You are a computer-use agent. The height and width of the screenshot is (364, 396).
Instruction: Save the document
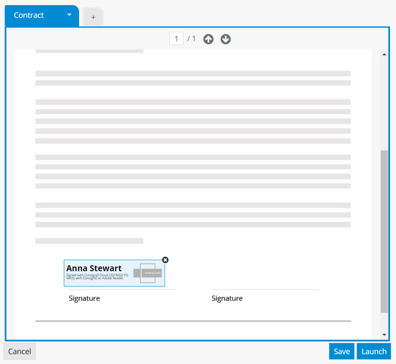click(x=342, y=351)
